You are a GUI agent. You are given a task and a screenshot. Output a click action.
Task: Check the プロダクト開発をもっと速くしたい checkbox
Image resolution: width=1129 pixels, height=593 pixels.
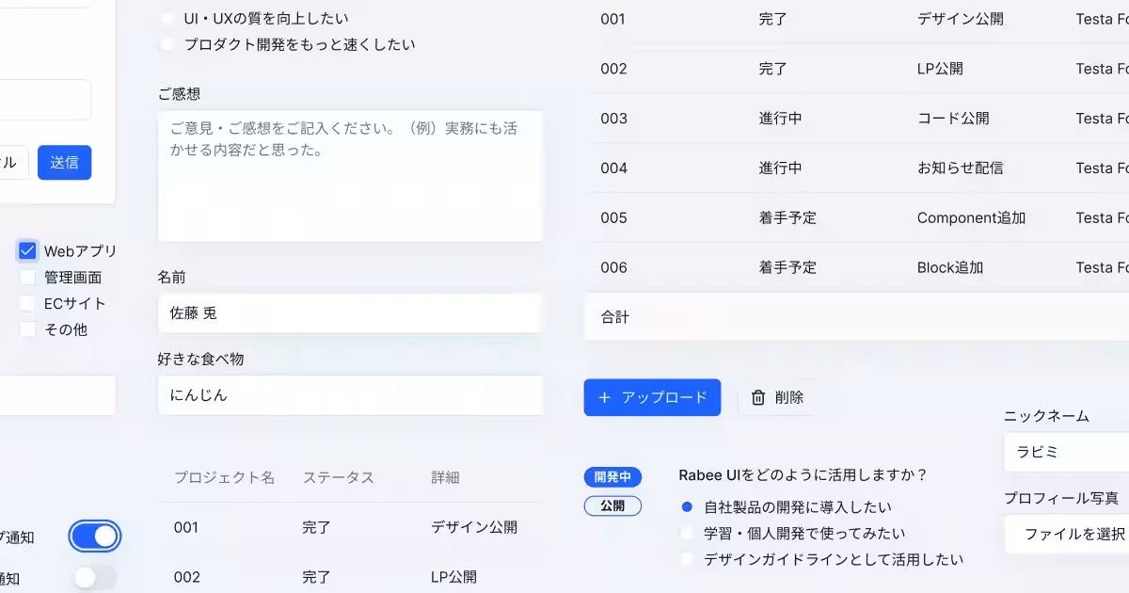tap(167, 43)
